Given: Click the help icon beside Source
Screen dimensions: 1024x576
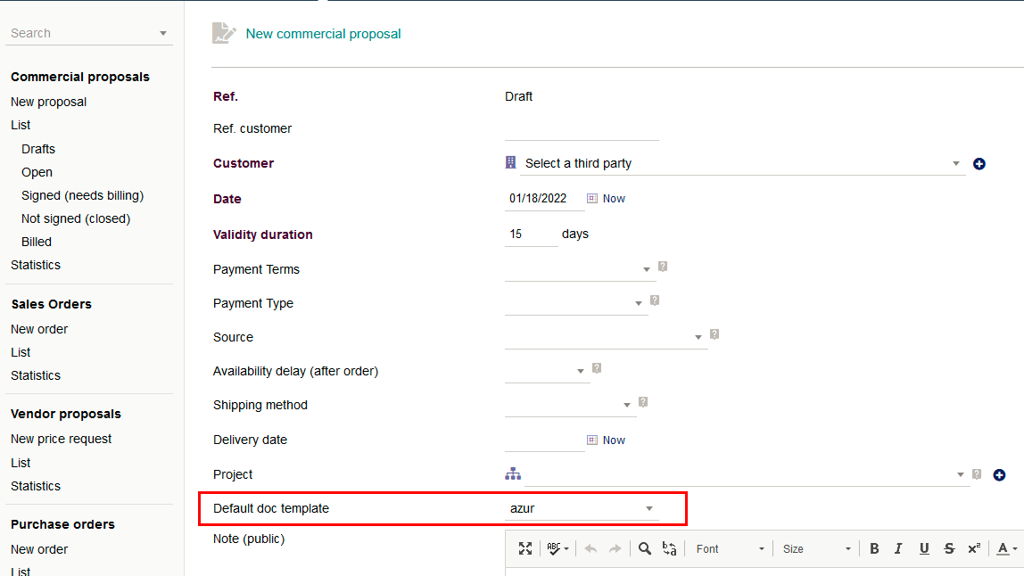Looking at the screenshot, I should tap(714, 334).
